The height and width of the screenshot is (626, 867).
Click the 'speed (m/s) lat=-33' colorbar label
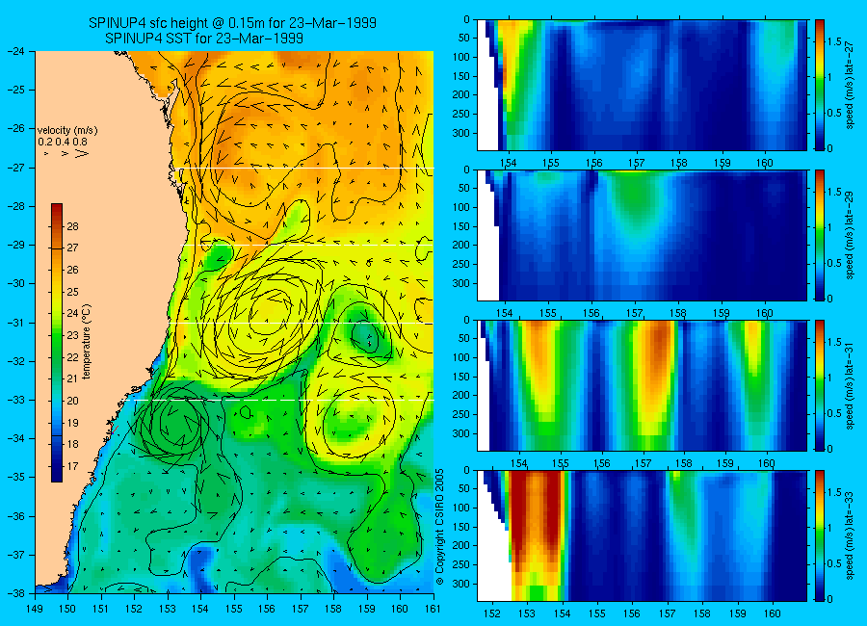coord(850,535)
